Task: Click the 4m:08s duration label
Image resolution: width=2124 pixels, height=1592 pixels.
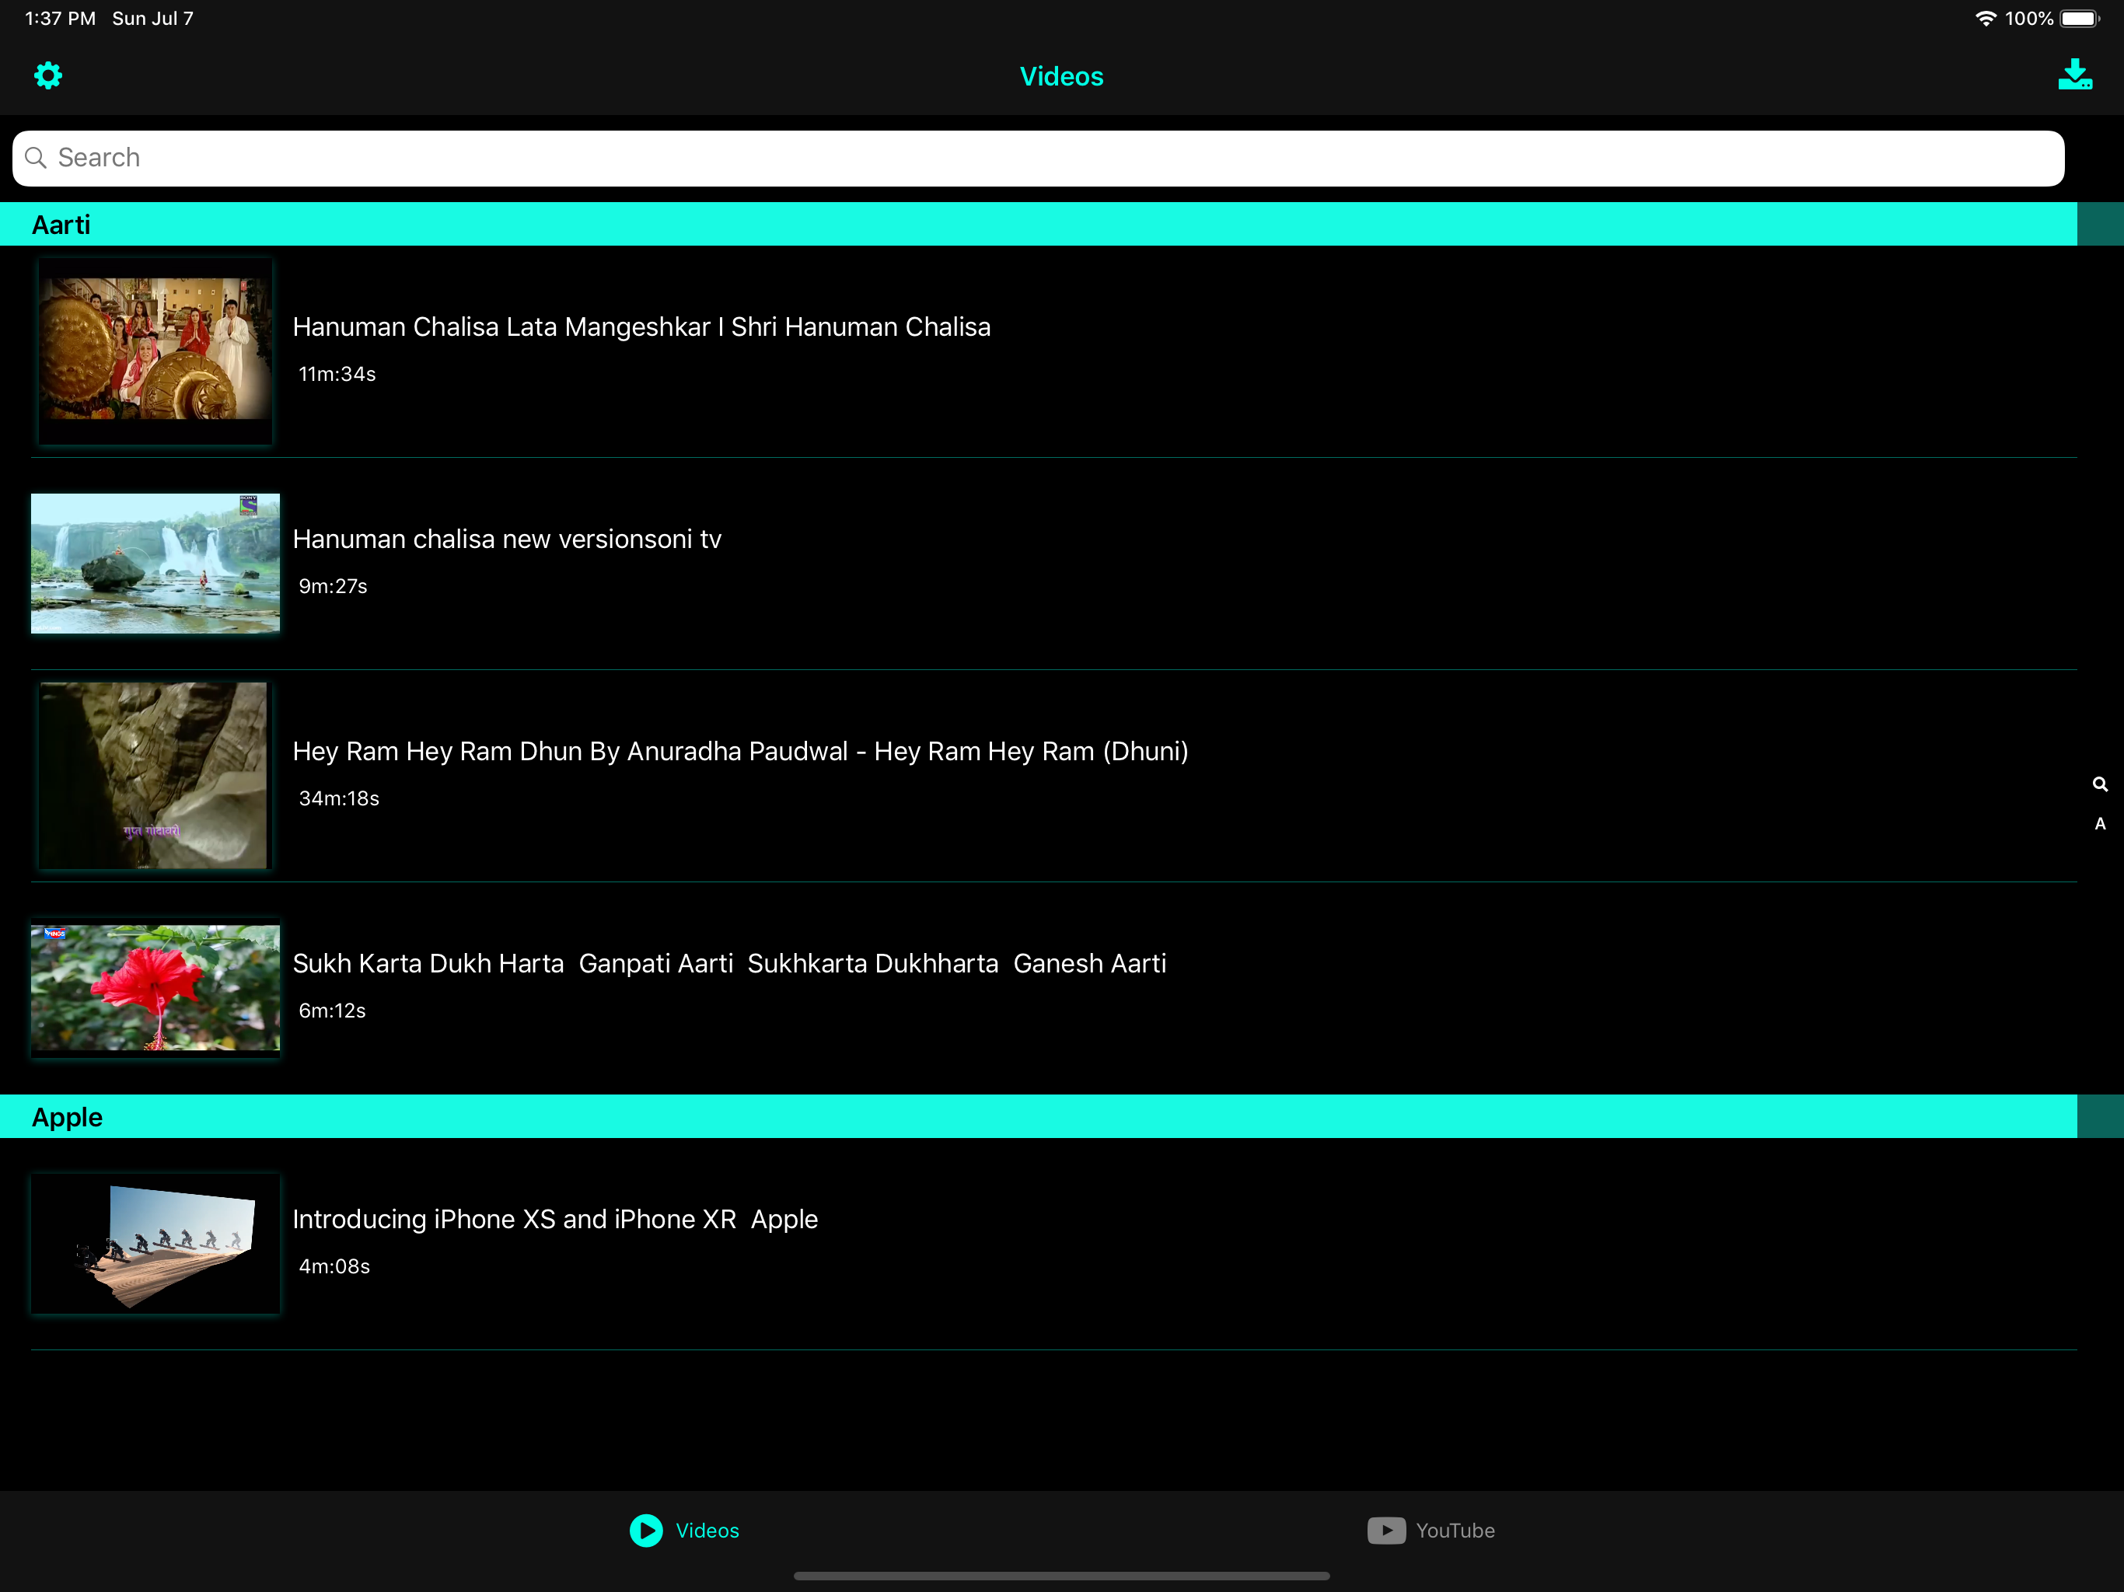Action: click(334, 1266)
